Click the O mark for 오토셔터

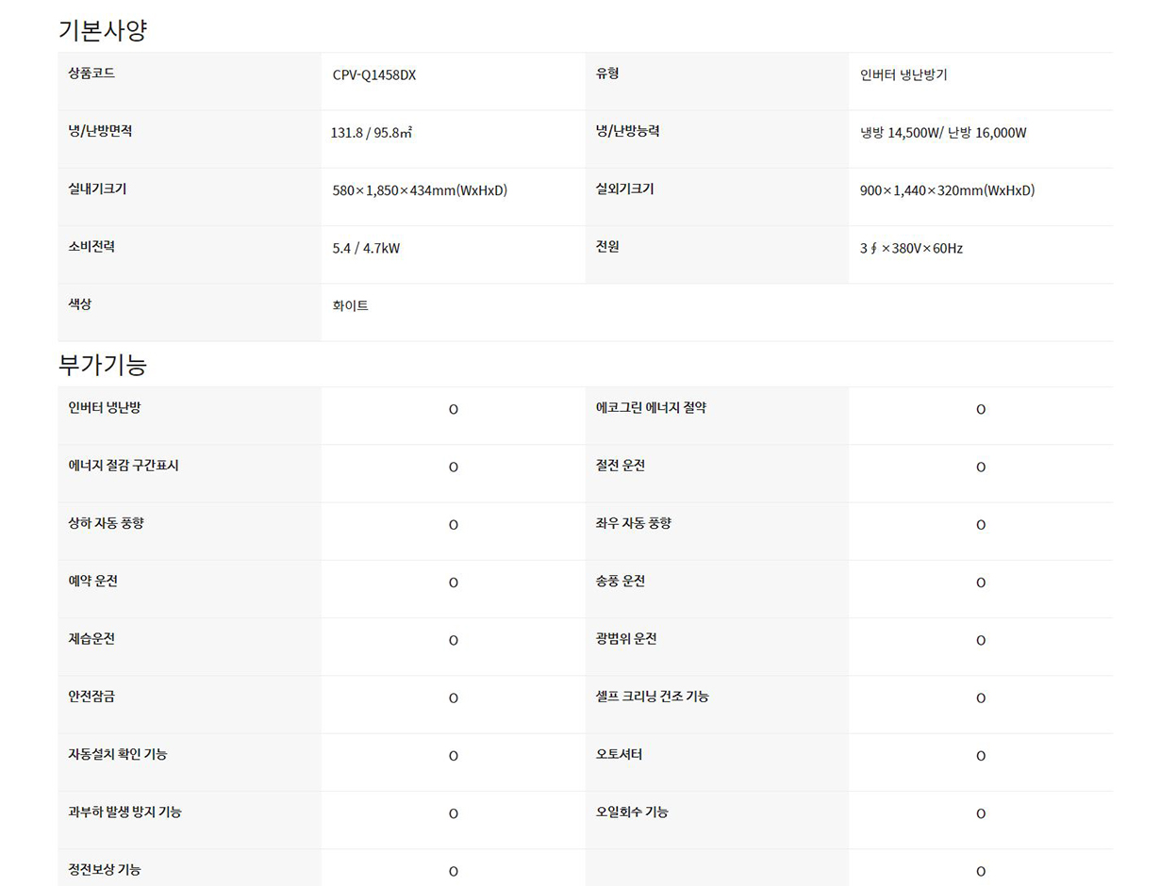pyautogui.click(x=981, y=756)
